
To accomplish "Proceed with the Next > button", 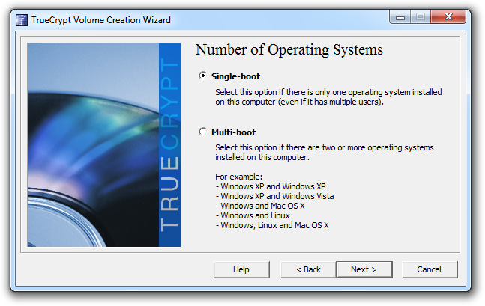I will point(364,269).
